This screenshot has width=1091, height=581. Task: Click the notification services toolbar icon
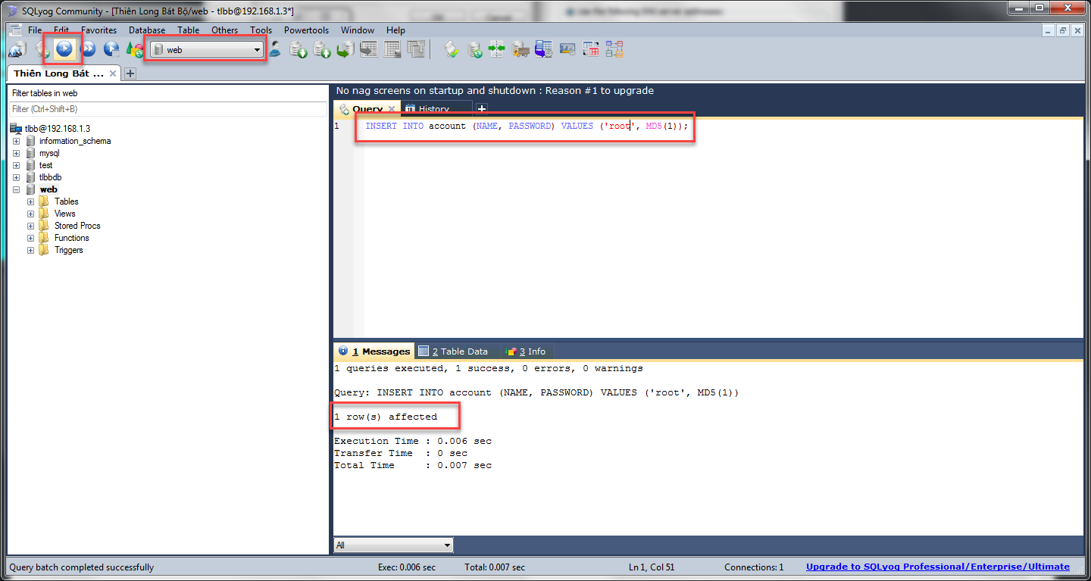click(x=567, y=50)
